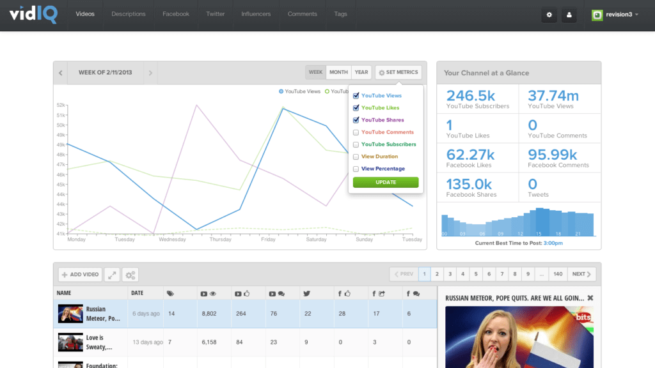Go to next week arrow
This screenshot has width=655, height=368.
pyautogui.click(x=150, y=73)
